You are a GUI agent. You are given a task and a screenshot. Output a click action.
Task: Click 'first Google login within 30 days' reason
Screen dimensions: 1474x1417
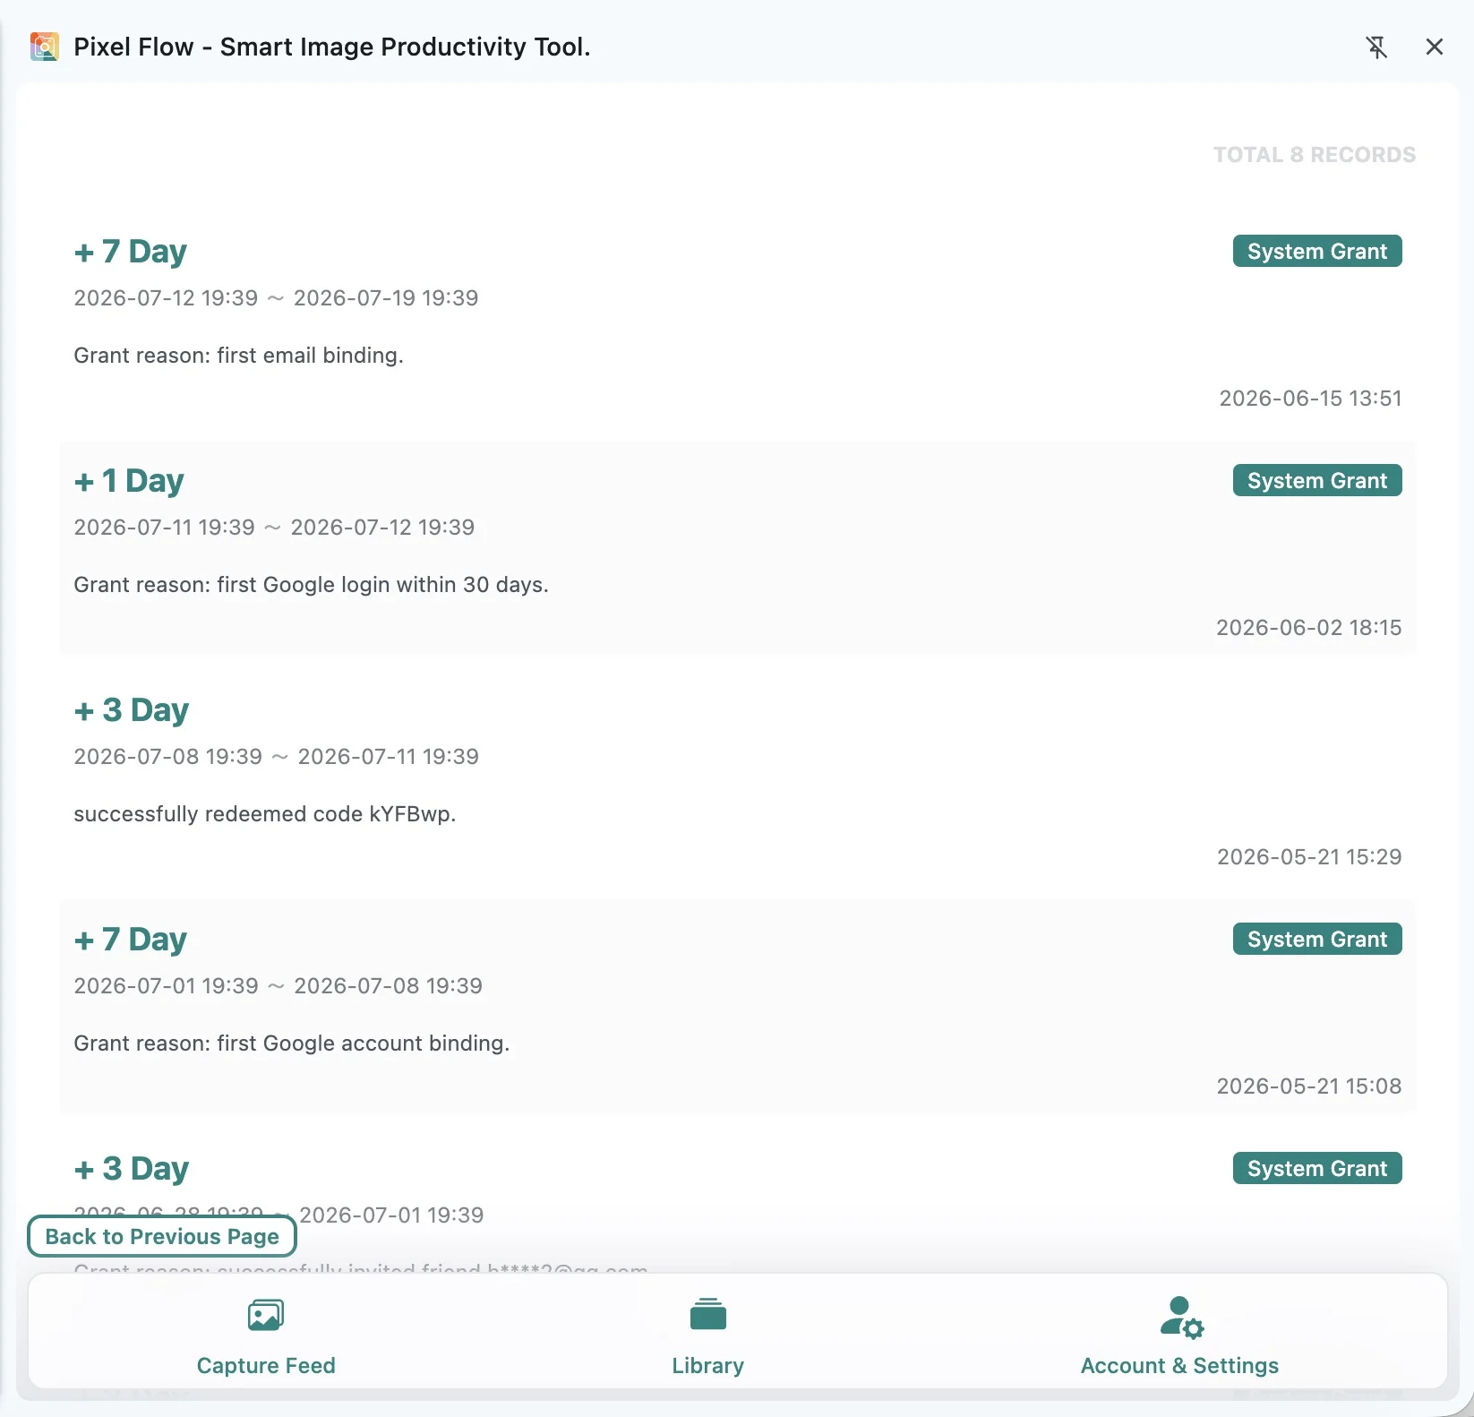[x=381, y=585]
